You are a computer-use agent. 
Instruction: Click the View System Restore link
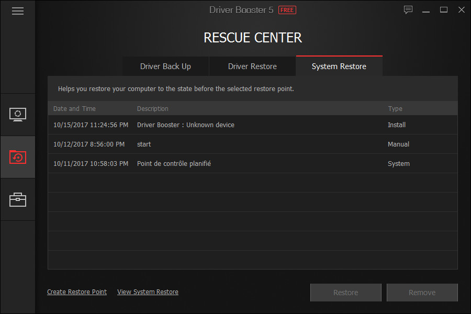[x=148, y=291]
